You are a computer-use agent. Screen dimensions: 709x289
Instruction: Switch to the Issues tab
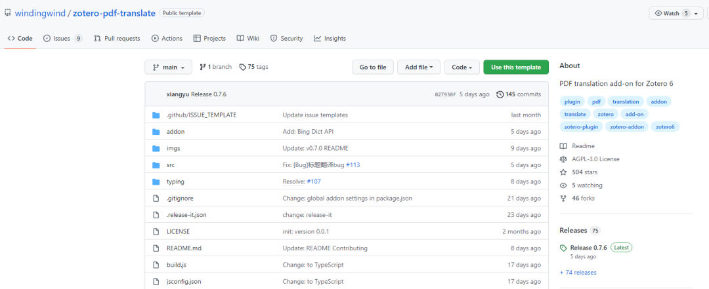62,39
